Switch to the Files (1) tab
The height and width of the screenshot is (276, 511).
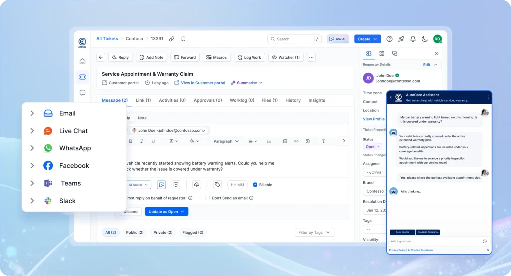click(x=270, y=100)
